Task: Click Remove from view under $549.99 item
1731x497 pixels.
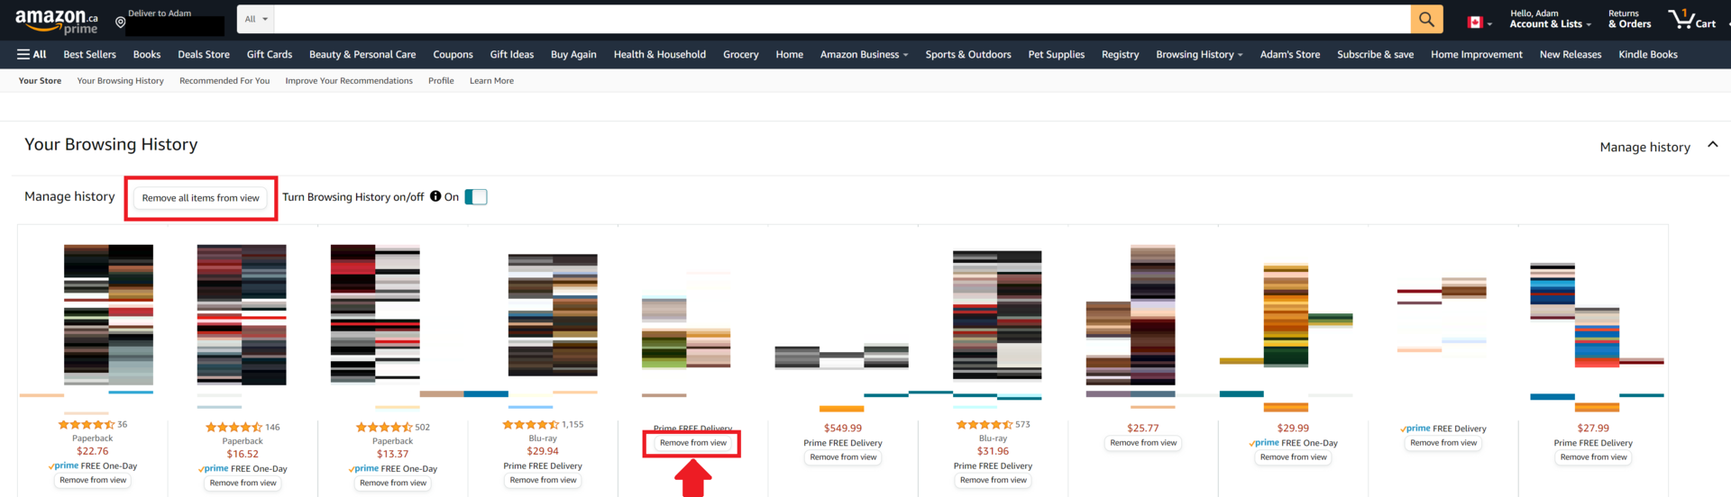Action: pos(843,457)
